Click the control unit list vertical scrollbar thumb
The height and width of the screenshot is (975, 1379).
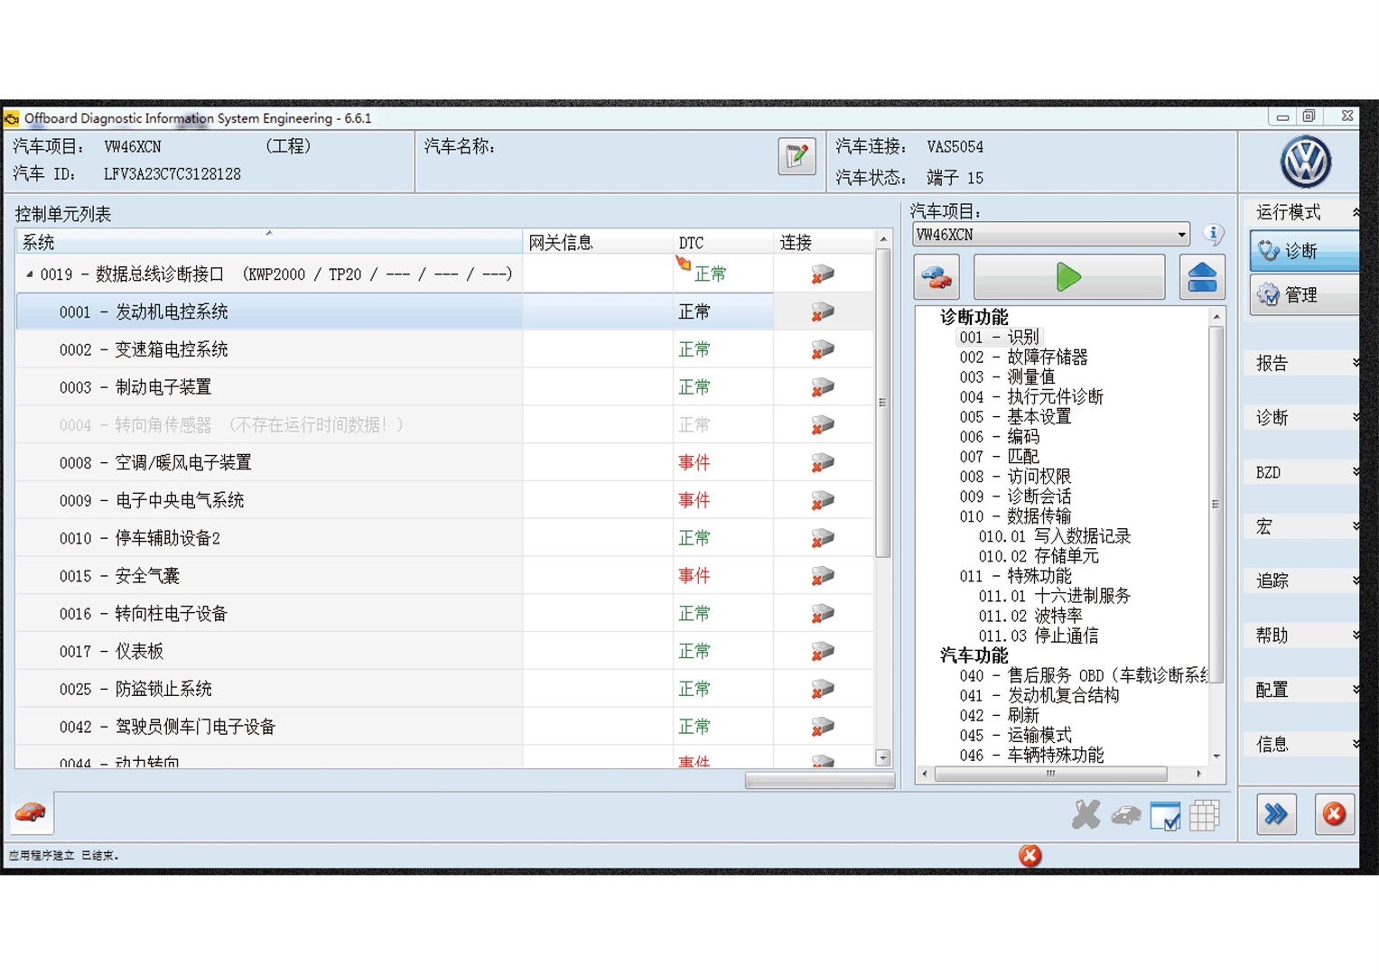tap(882, 403)
